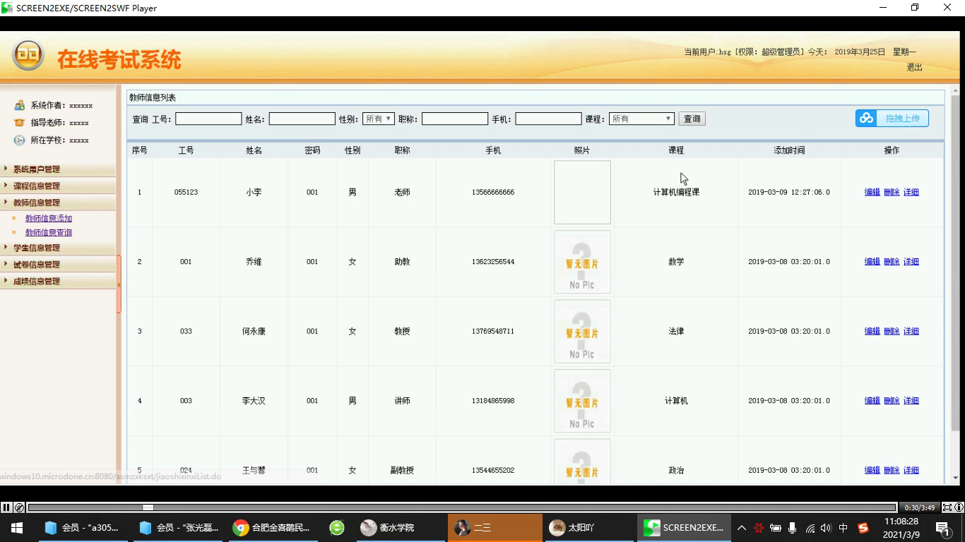Click the 所在学校 icon in the sidebar
The image size is (965, 542).
[x=20, y=140]
